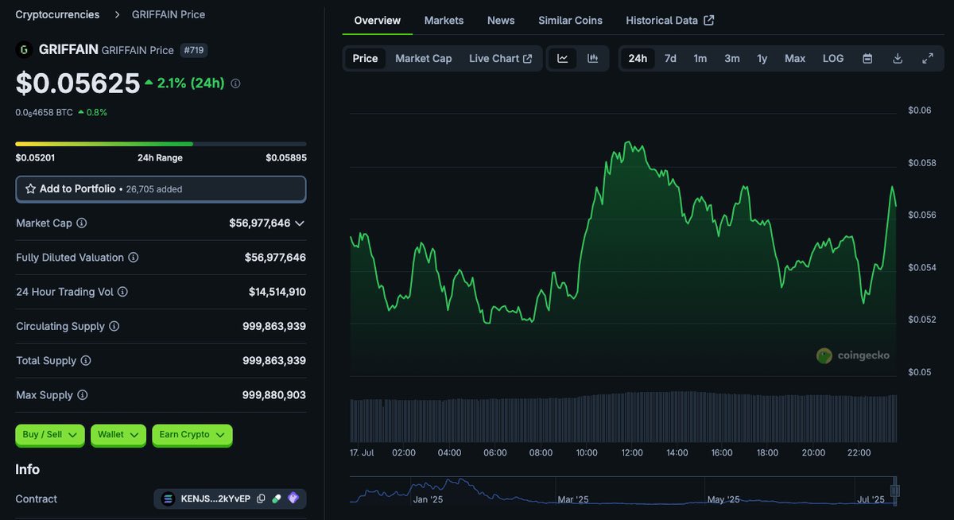Set chart range to 24h
The image size is (954, 520).
coord(638,58)
